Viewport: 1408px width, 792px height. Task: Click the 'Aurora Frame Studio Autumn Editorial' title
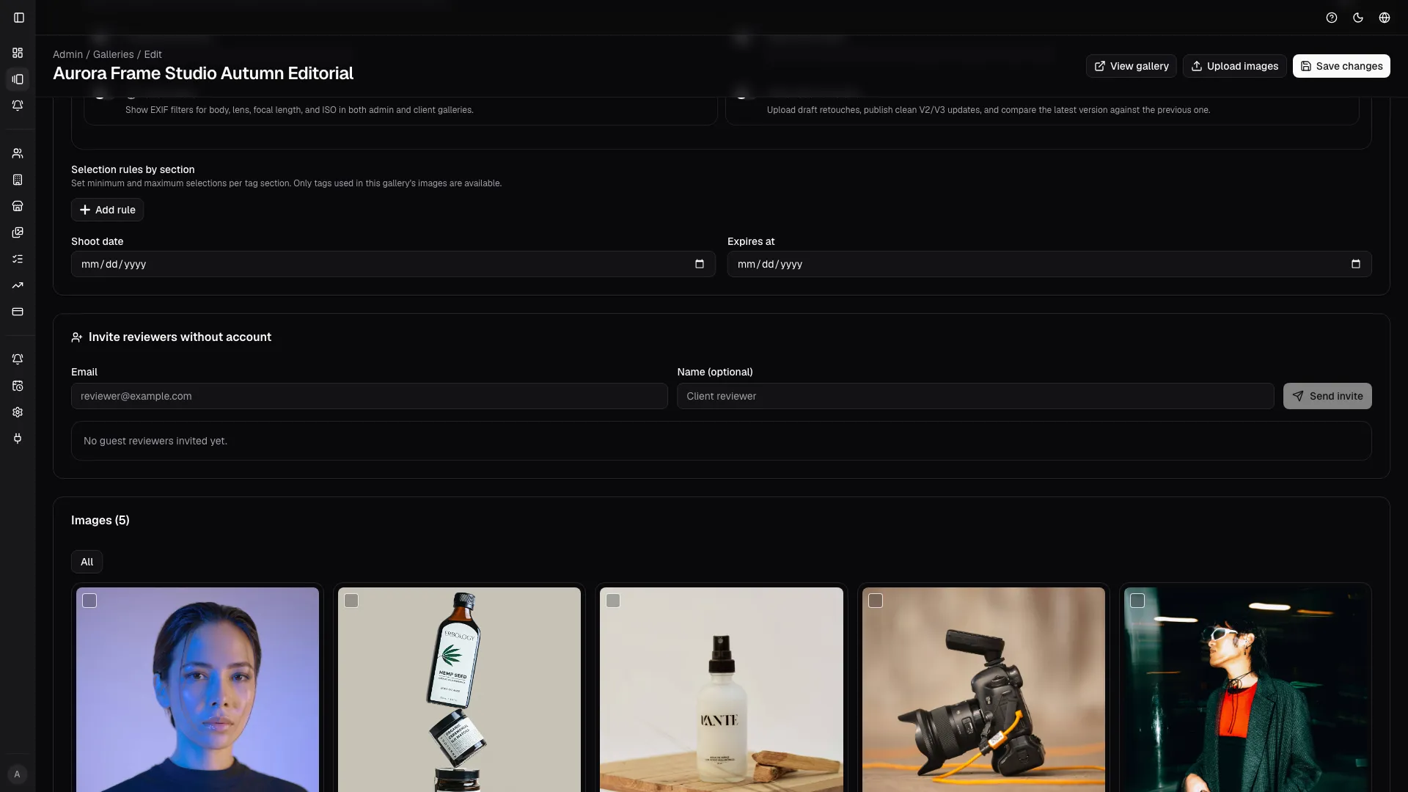pos(203,73)
